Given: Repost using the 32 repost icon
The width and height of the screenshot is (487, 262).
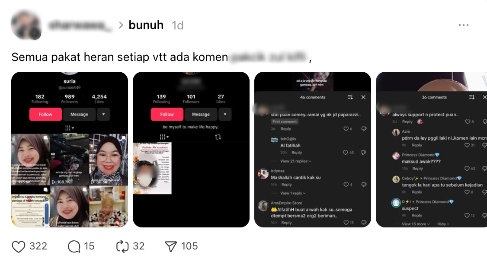Looking at the screenshot, I should tap(122, 246).
